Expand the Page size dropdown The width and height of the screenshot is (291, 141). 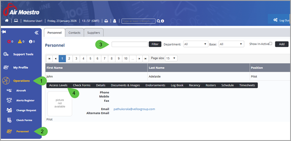(x=171, y=58)
